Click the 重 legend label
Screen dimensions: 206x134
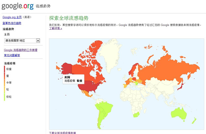click(x=8, y=76)
